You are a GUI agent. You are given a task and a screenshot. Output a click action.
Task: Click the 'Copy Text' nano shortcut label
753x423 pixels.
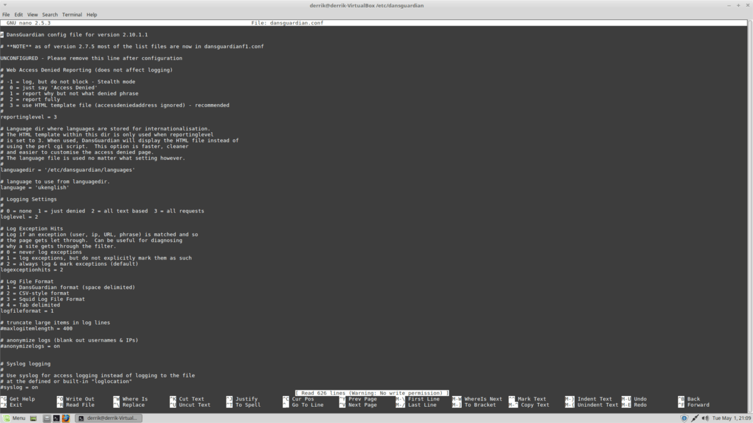(535, 405)
